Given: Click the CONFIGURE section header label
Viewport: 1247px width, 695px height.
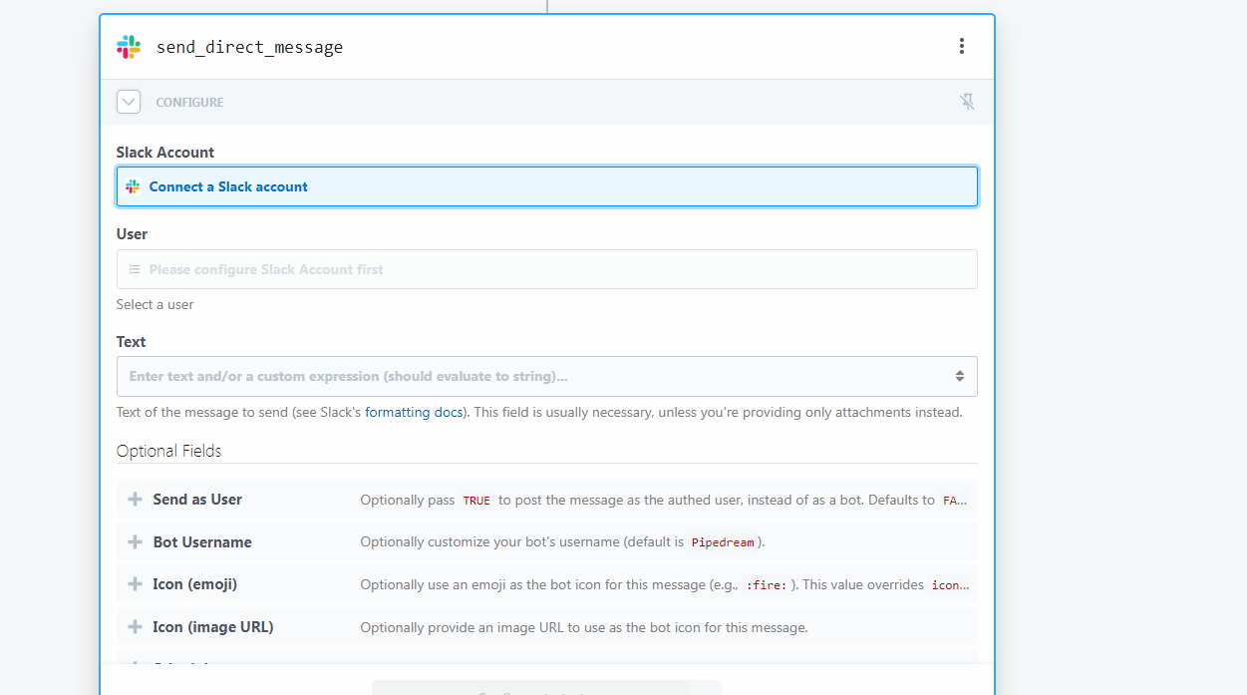Looking at the screenshot, I should 189,103.
